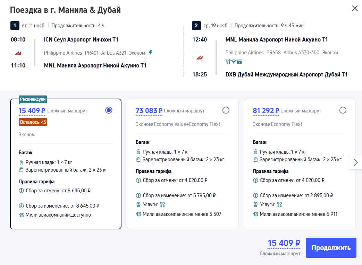Viewport: 362px width, 265px height.
Task: Click Airbus A330-300 aircraft label
Action: pyautogui.click(x=301, y=53)
